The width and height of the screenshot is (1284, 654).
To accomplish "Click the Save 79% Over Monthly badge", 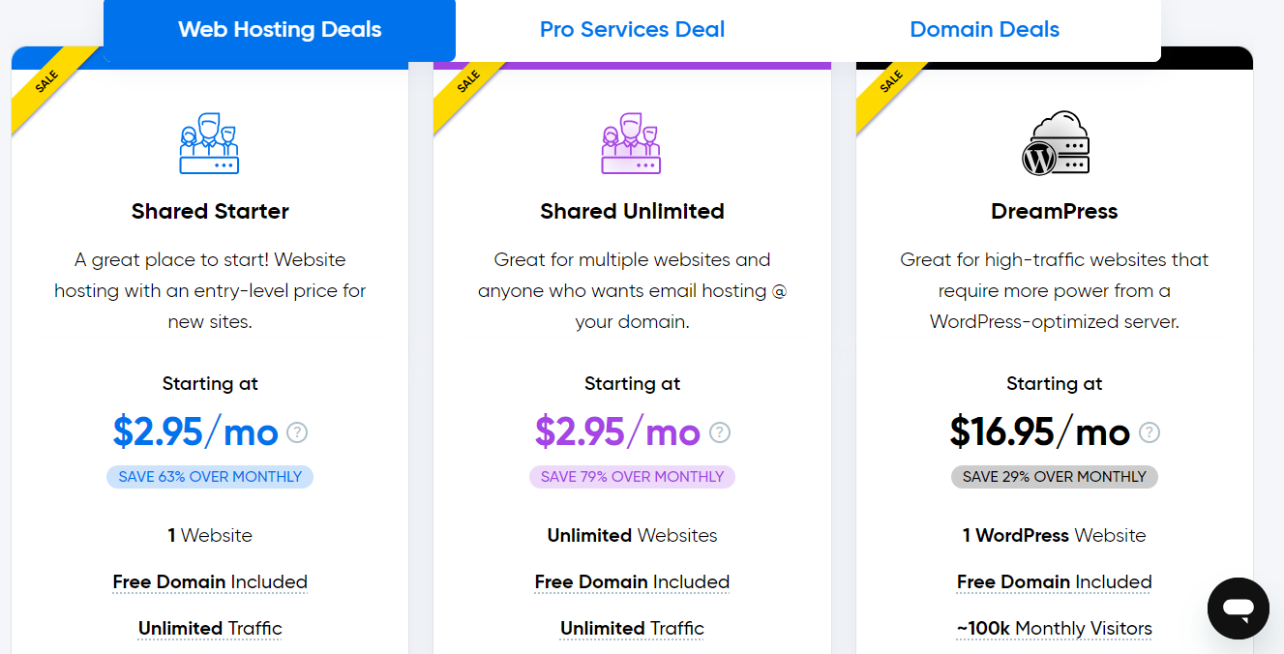I will point(632,476).
